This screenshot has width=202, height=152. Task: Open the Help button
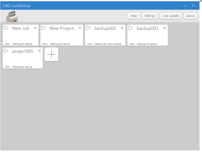pos(134,16)
